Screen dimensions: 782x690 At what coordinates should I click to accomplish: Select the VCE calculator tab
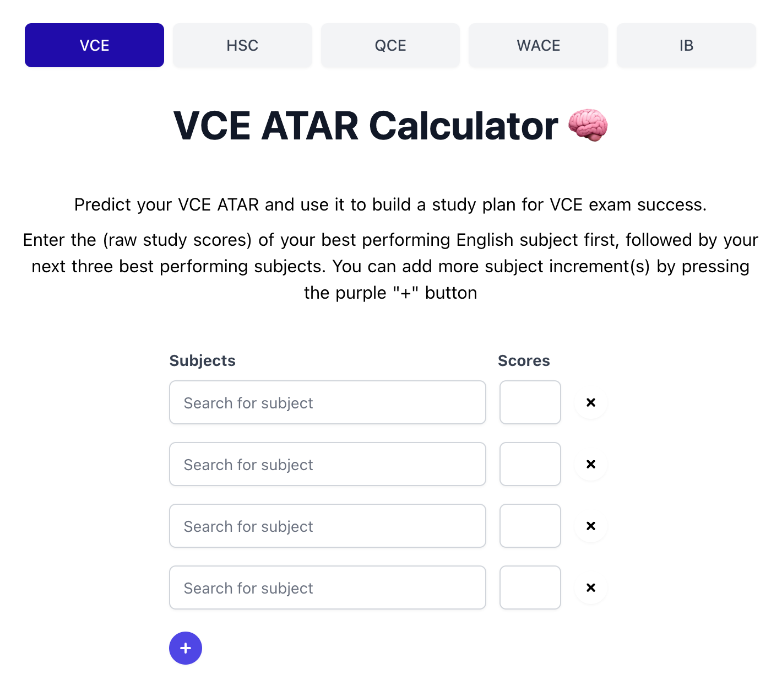tap(94, 45)
